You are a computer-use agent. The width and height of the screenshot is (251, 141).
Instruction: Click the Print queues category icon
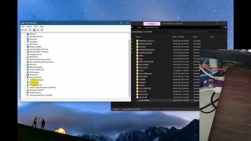click(28, 72)
